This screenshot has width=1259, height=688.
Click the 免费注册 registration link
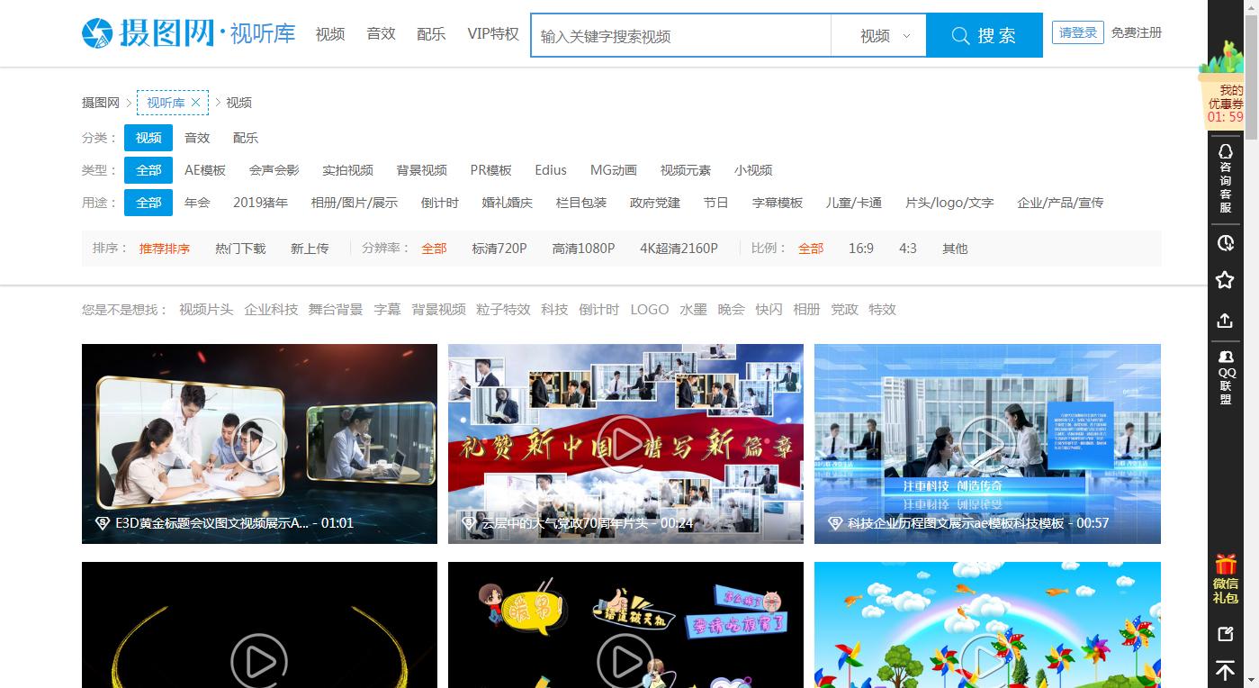pyautogui.click(x=1136, y=31)
